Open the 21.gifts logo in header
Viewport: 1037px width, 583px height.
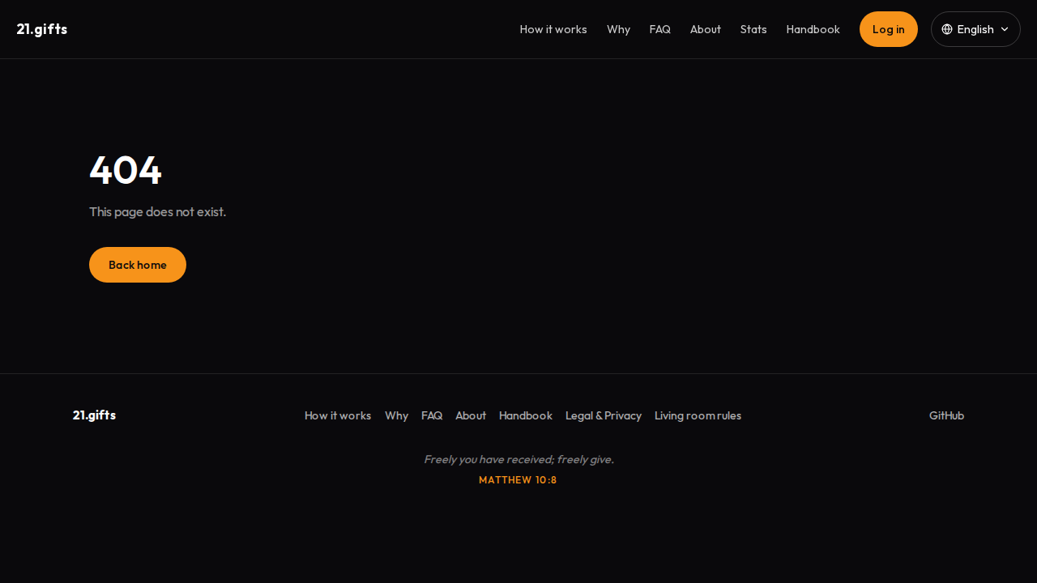(42, 29)
